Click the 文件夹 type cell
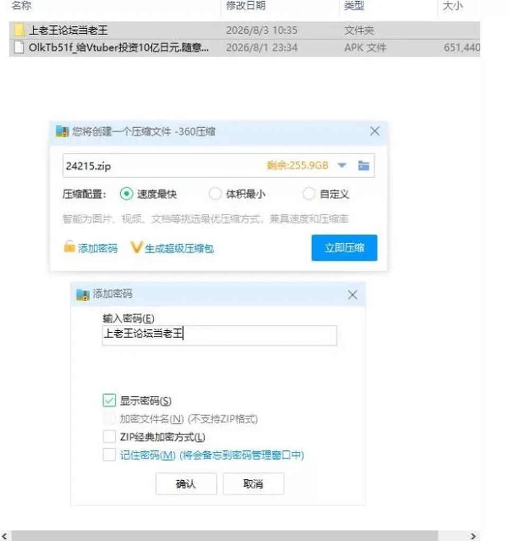The width and height of the screenshot is (508, 541). pos(359,30)
